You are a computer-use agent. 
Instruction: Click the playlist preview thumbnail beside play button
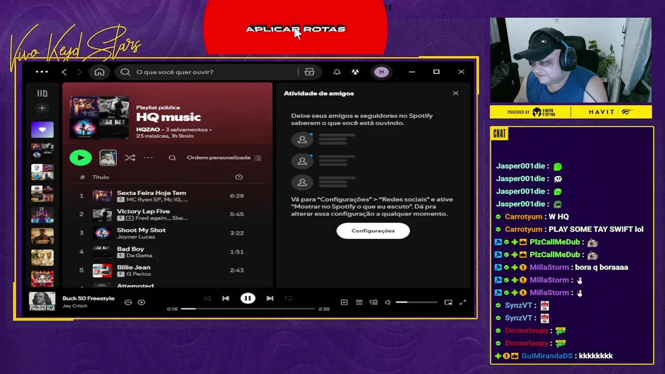[108, 157]
